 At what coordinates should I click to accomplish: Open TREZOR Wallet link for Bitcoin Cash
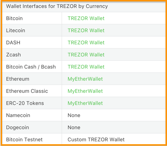86,67
